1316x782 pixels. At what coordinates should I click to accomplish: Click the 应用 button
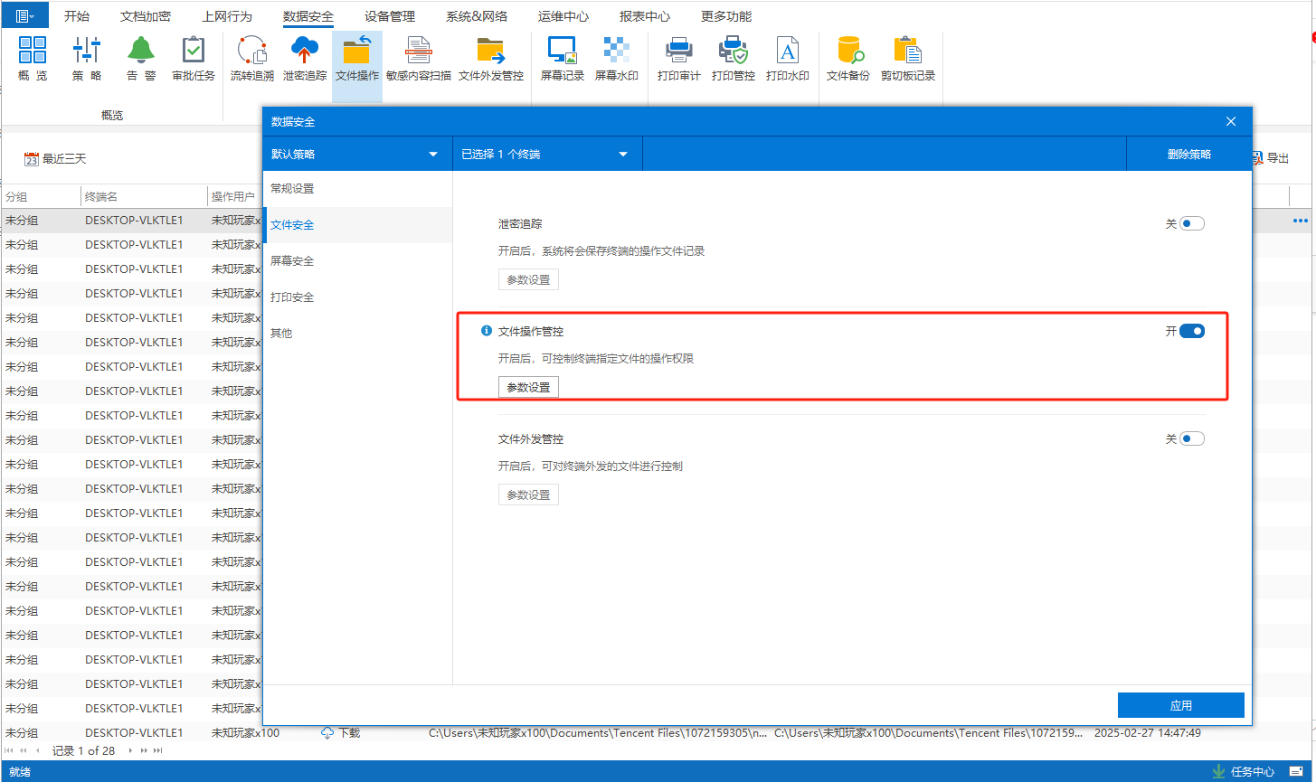pyautogui.click(x=1180, y=705)
